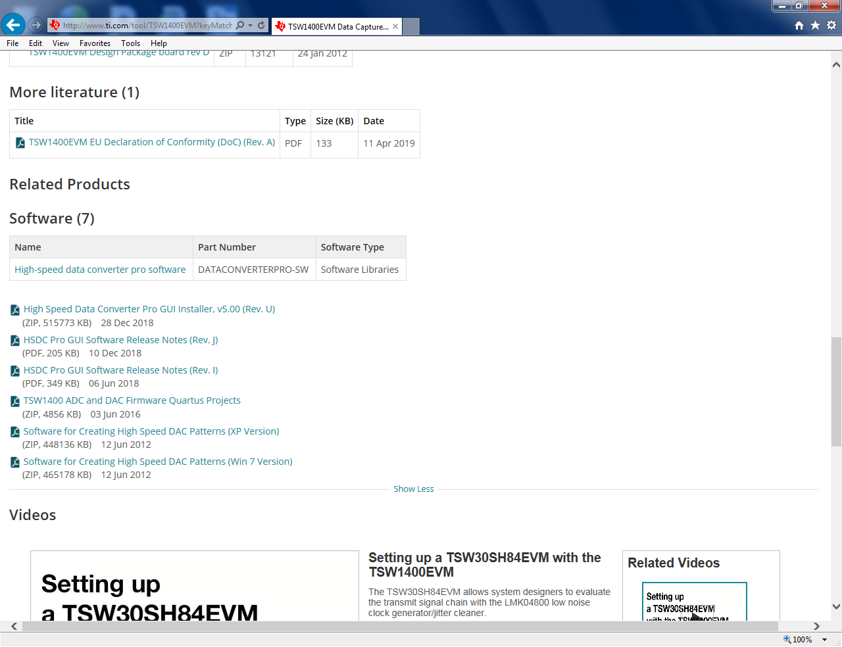Open the address bar autocomplete dropdown arrow
Image resolution: width=842 pixels, height=647 pixels.
point(251,26)
